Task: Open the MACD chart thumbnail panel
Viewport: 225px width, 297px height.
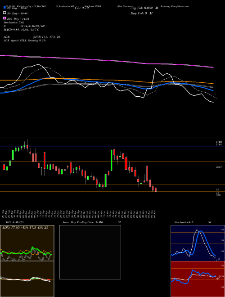Action: (27, 279)
